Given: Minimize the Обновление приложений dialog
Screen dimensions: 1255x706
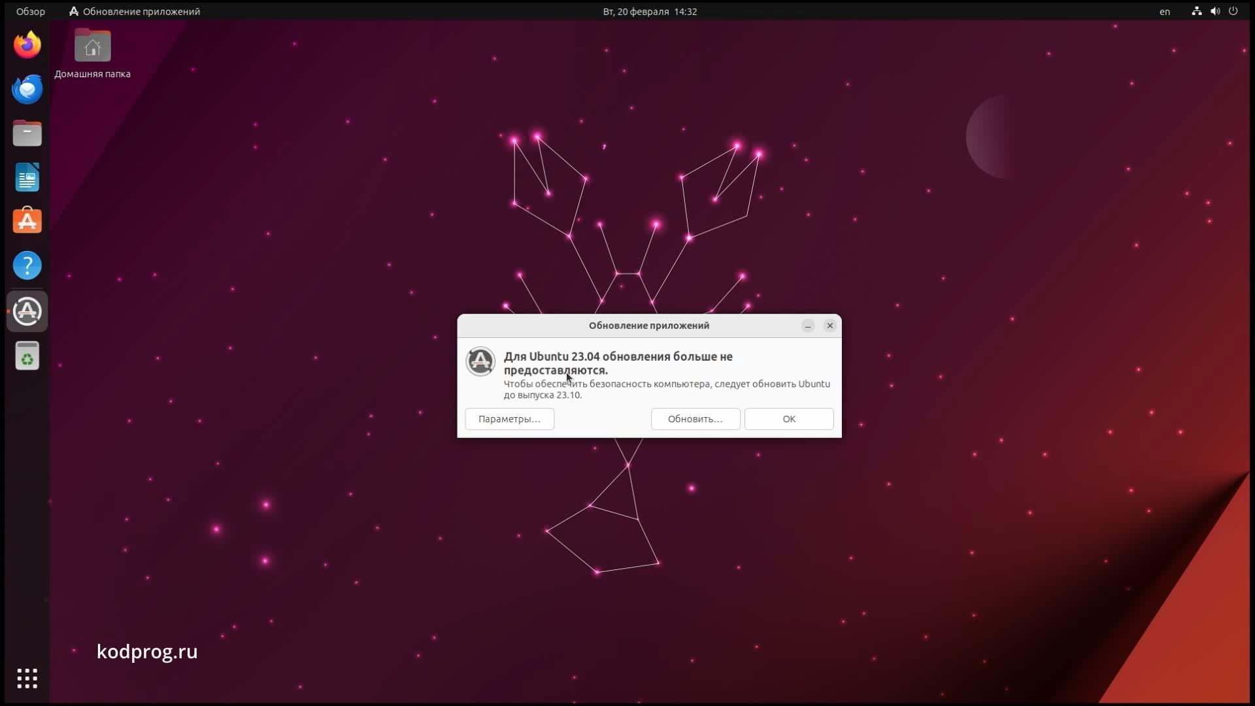Looking at the screenshot, I should pyautogui.click(x=808, y=326).
